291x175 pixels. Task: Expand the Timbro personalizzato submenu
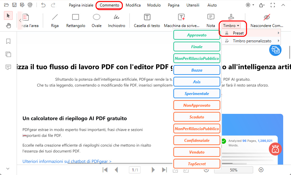click(251, 41)
